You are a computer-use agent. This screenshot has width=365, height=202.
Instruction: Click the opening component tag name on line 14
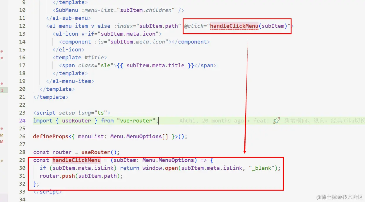coord(76,42)
